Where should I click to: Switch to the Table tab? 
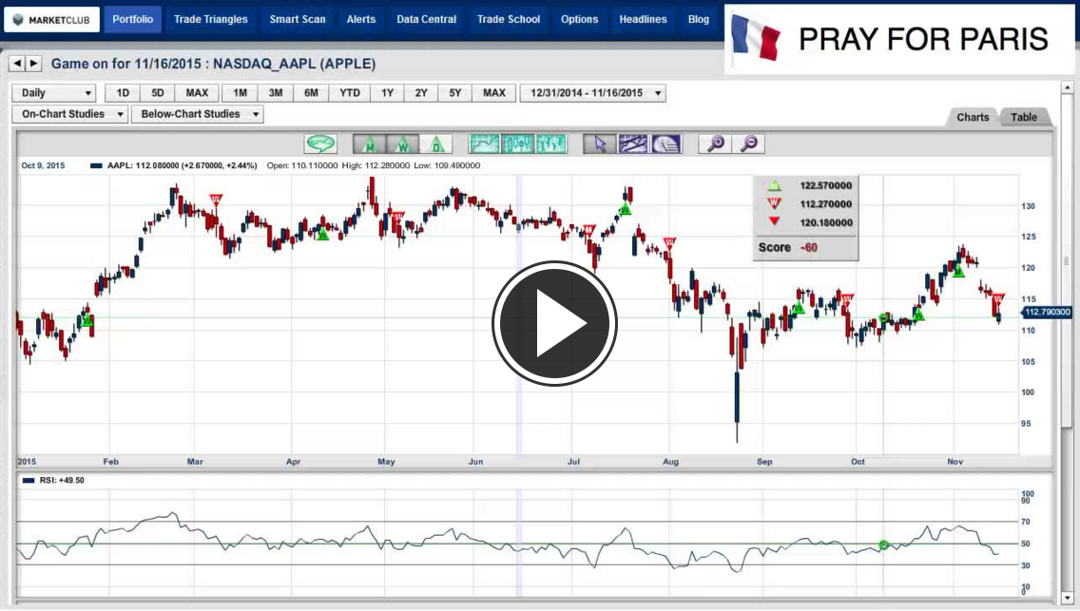[1024, 117]
